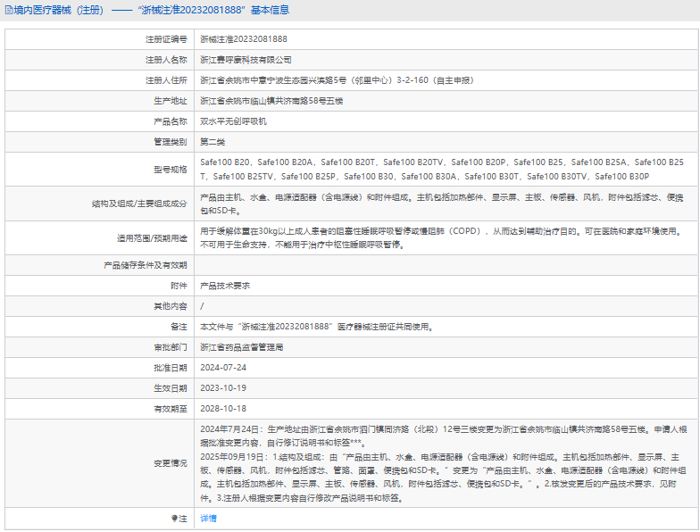The width and height of the screenshot is (700, 532).
Task: Click the lightbulb icon beside 注 label
Action: 175,518
